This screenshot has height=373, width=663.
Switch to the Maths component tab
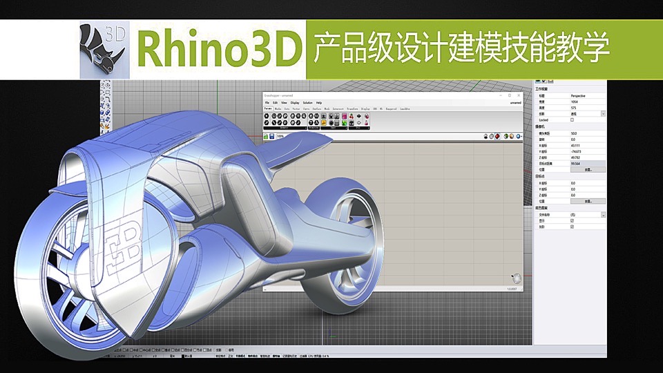pyautogui.click(x=278, y=108)
